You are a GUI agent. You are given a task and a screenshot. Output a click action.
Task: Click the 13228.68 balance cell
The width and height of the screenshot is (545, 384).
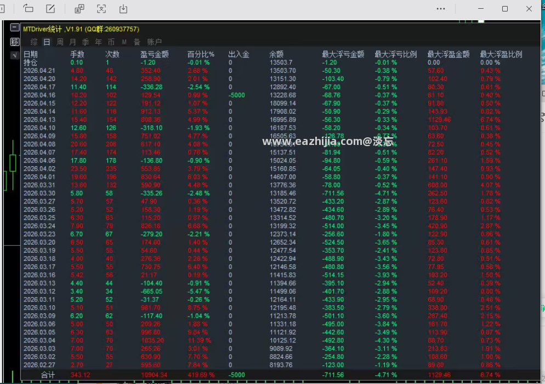pyautogui.click(x=283, y=95)
